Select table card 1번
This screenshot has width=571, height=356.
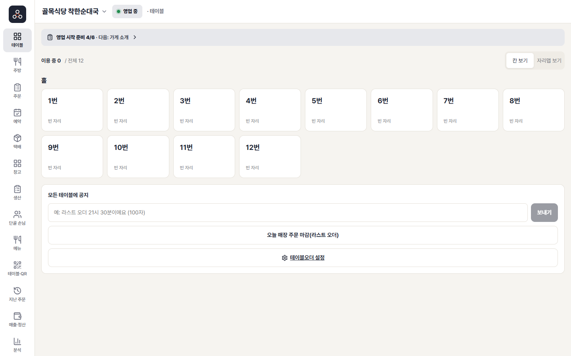pyautogui.click(x=72, y=110)
